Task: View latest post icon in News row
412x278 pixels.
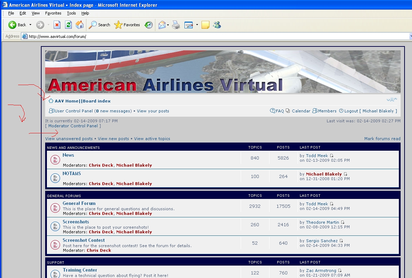Action: [332, 156]
